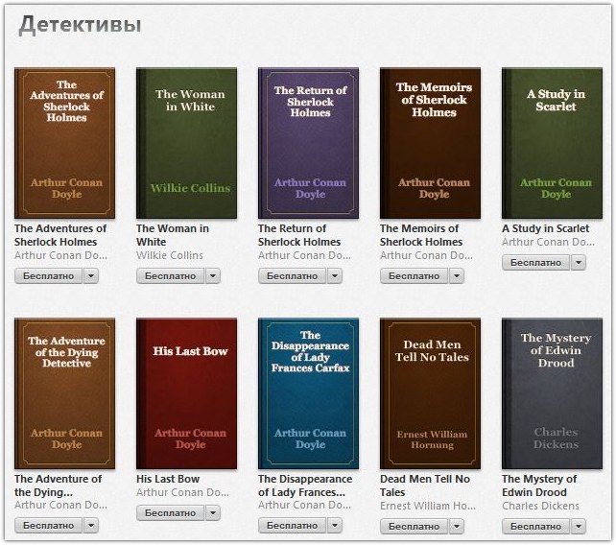Expand dropdown arrow for Adventure of the Dying

click(x=91, y=526)
